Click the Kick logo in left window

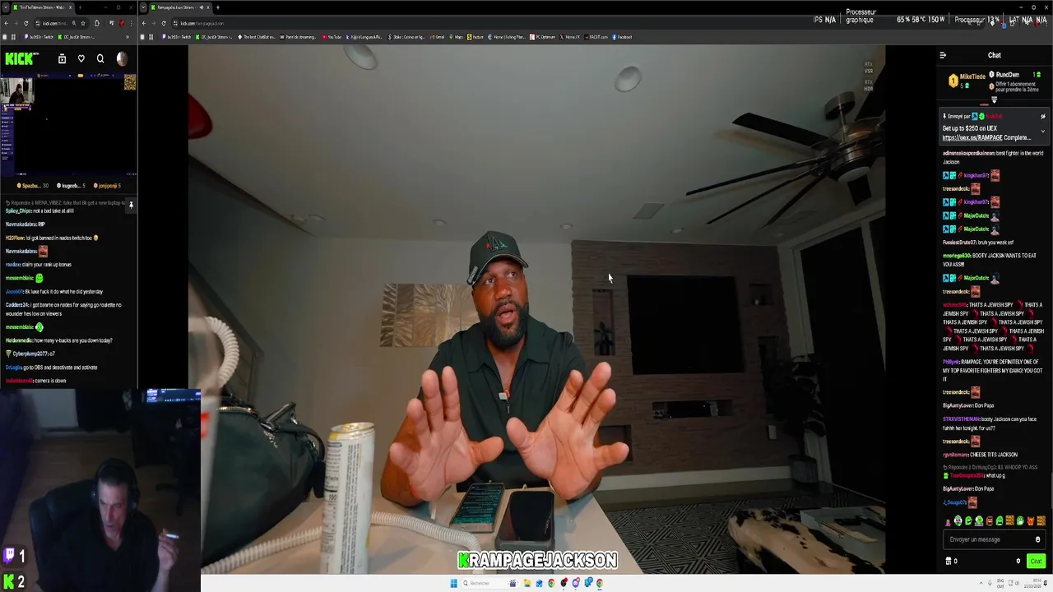[x=21, y=58]
